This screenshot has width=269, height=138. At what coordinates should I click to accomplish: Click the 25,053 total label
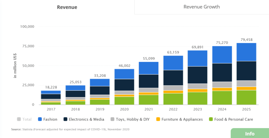(75, 82)
